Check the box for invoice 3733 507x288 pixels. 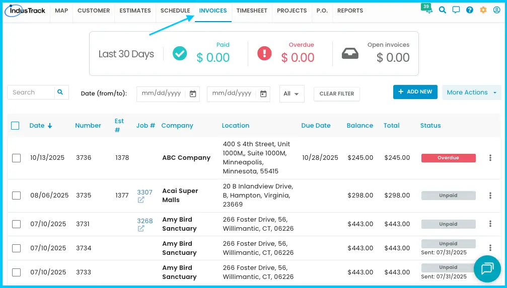pyautogui.click(x=16, y=272)
